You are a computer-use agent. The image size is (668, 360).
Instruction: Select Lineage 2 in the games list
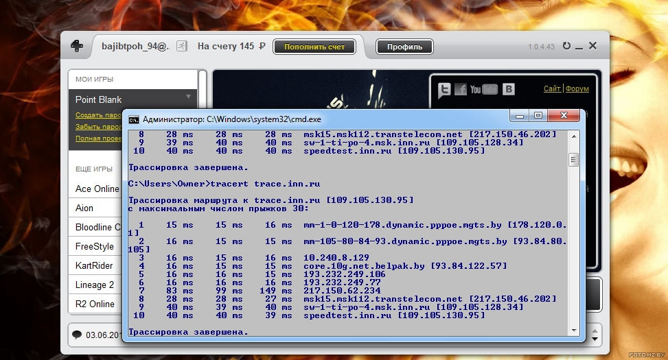(95, 285)
